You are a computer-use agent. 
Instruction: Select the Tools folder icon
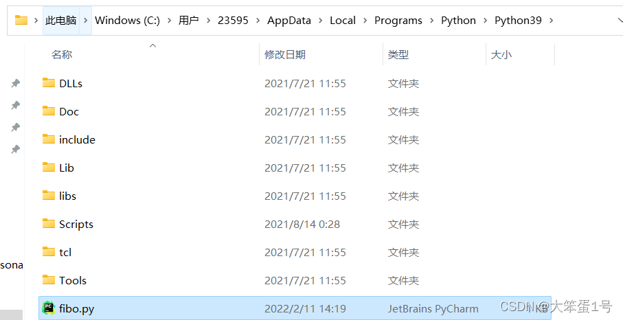pyautogui.click(x=49, y=280)
